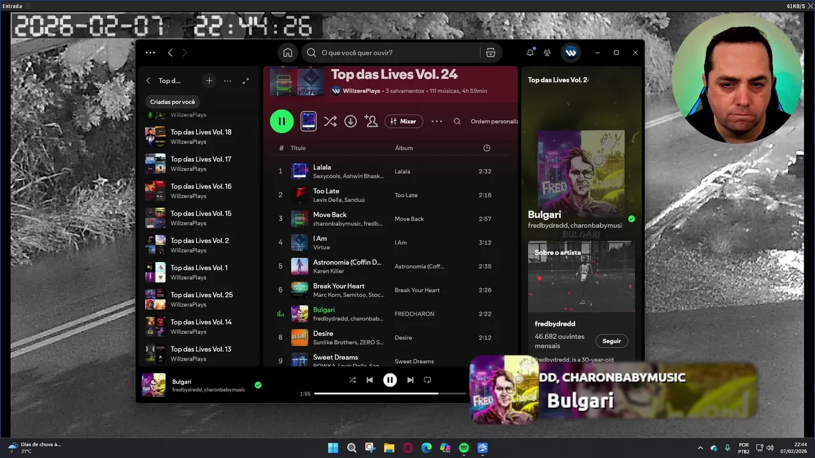Show hidden system tray icons chevron
This screenshot has width=815, height=458.
coord(700,448)
